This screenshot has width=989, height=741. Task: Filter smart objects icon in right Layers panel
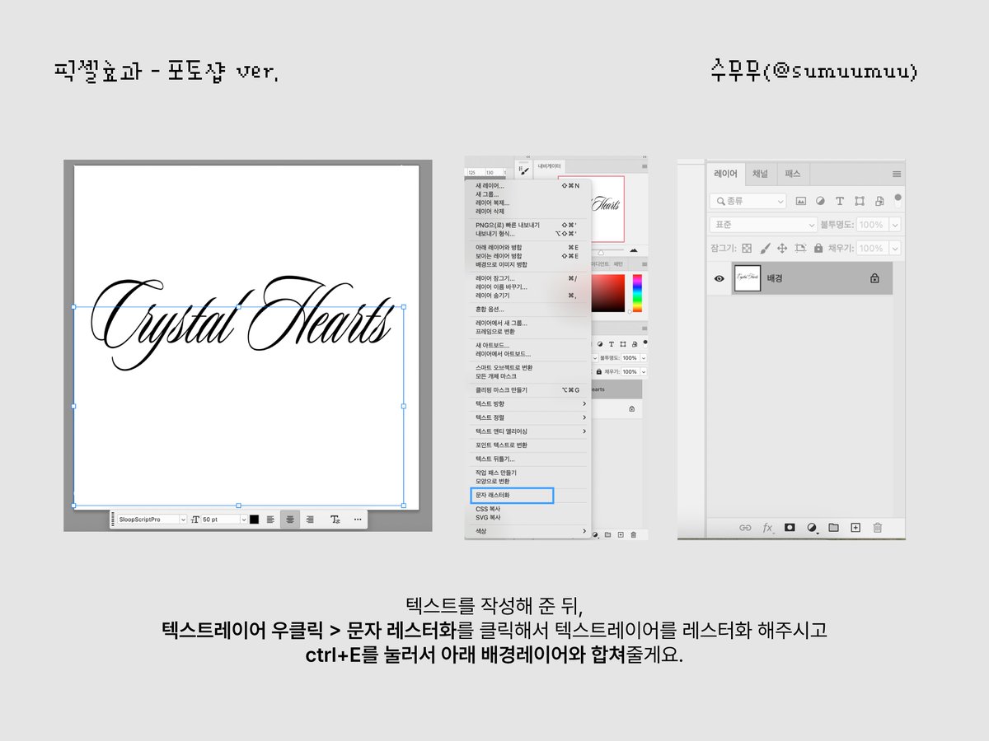coord(879,201)
